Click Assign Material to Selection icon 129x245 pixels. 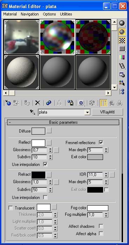(27, 103)
